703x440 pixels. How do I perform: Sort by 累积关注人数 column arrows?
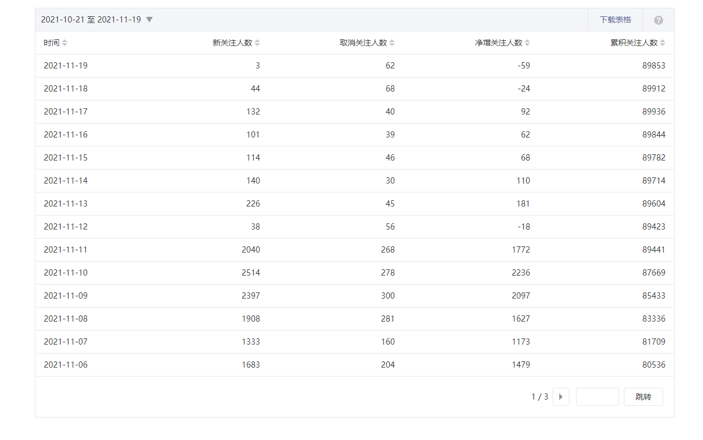[x=663, y=43]
